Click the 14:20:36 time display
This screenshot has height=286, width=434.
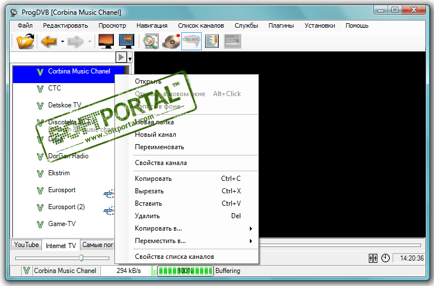click(411, 258)
